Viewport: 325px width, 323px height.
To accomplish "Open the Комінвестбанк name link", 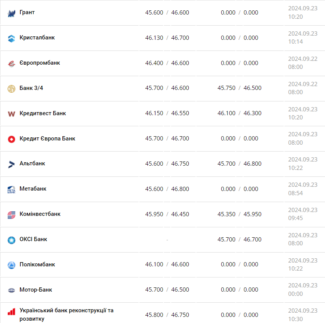I will [40, 214].
